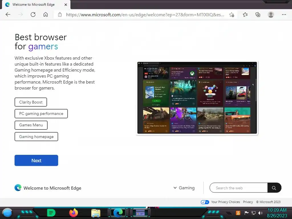Image resolution: width=292 pixels, height=219 pixels.
Task: Open the green notes app in taskbar
Action: [51, 213]
